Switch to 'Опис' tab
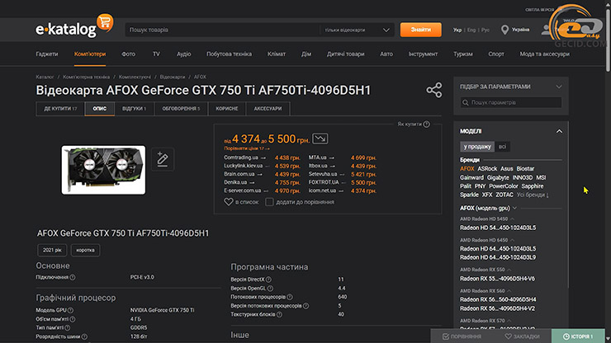This screenshot has height=343, width=611. (100, 109)
